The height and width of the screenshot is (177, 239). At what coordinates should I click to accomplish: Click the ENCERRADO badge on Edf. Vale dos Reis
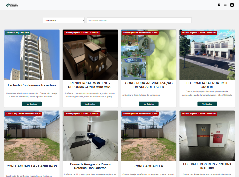coord(199,114)
